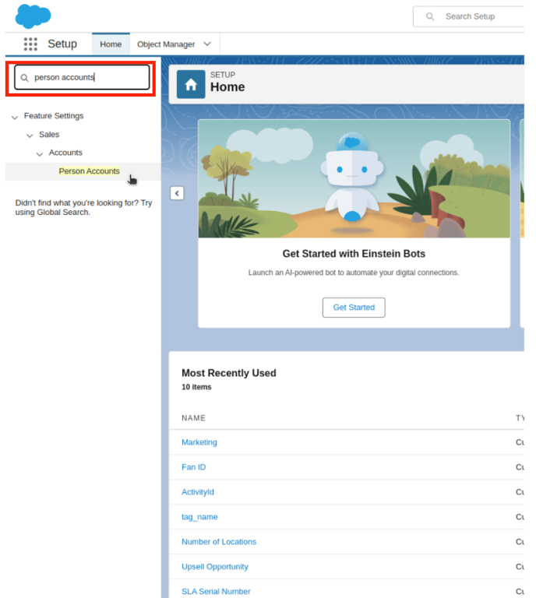Click the Get Started button

click(354, 308)
